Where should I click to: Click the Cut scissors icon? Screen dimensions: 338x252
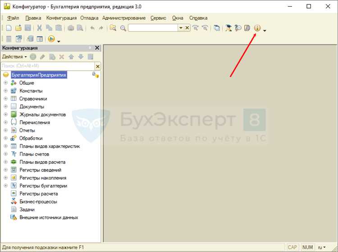click(x=40, y=28)
